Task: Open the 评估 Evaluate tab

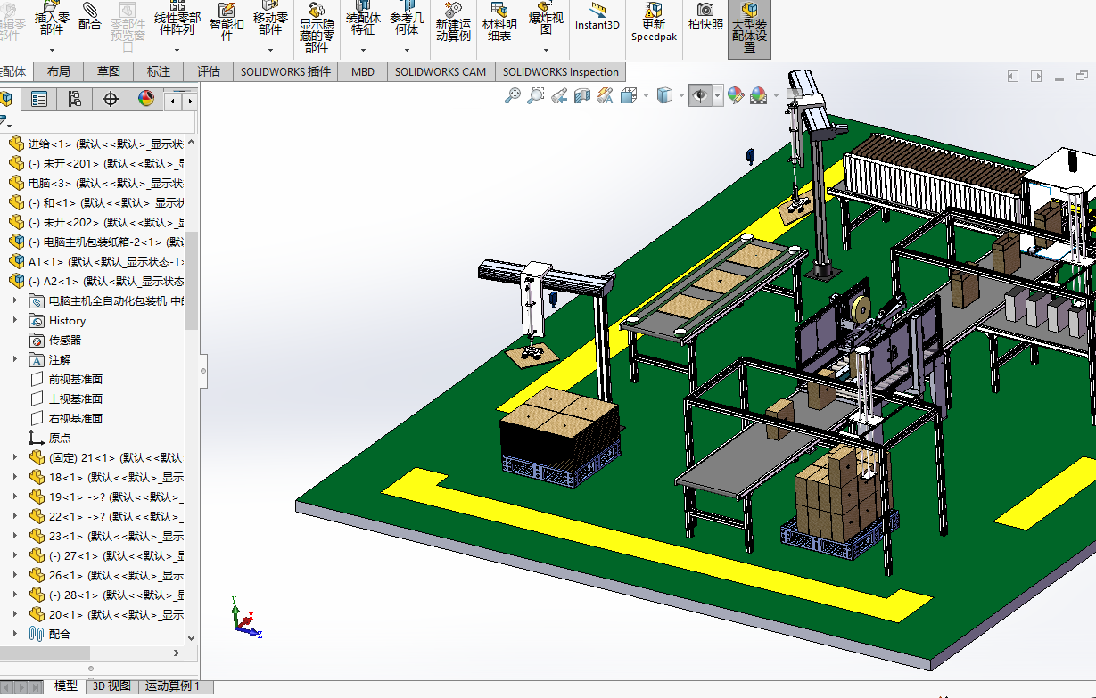Action: [x=209, y=72]
